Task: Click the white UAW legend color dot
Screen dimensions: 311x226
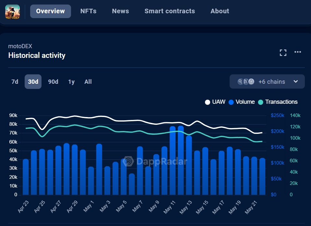Action: pos(208,102)
